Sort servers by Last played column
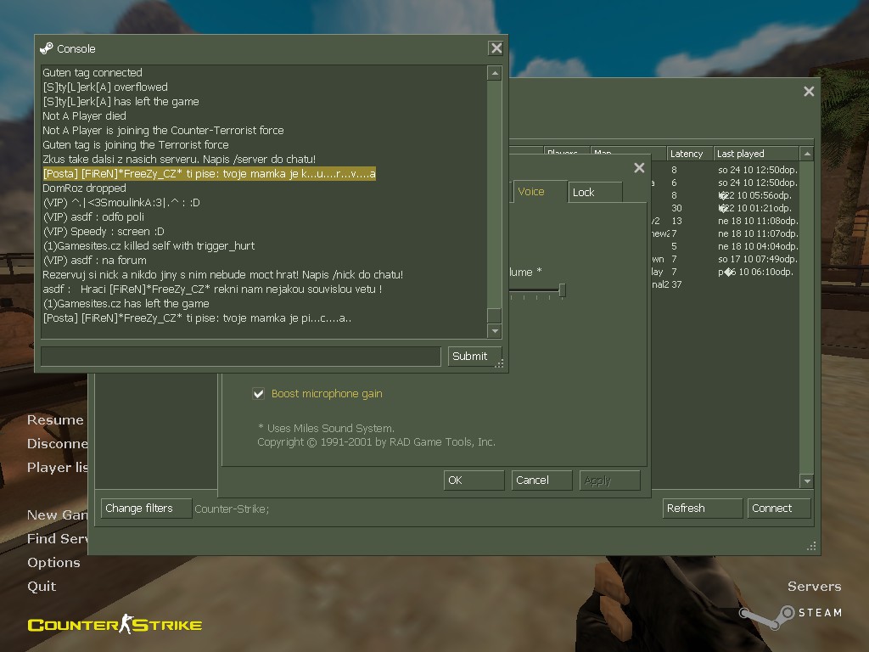Screen dimensions: 869x652 coord(756,154)
